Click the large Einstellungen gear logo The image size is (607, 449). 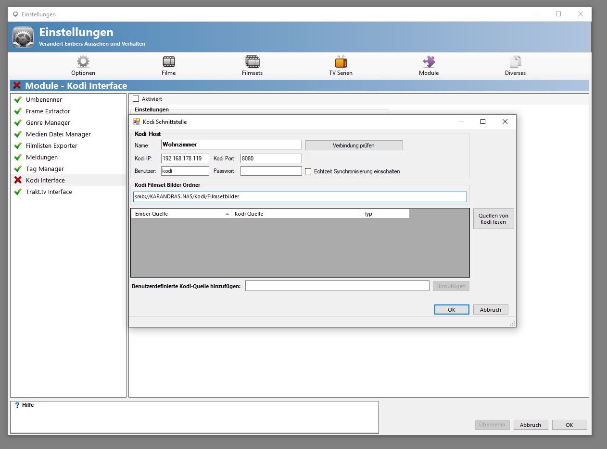click(23, 37)
